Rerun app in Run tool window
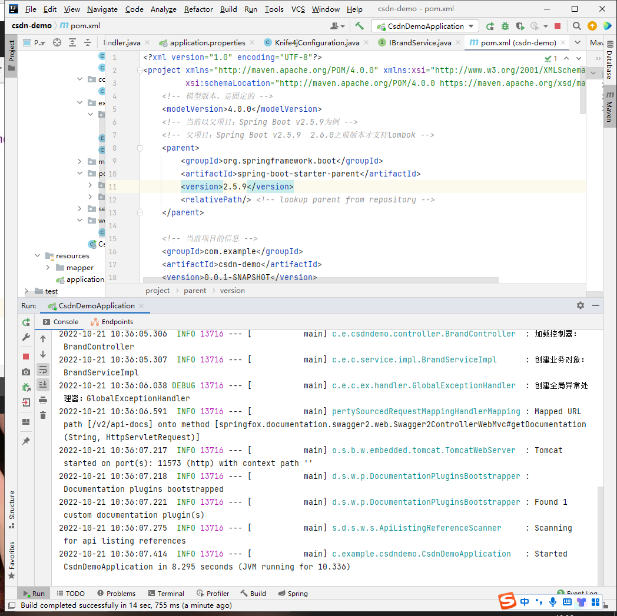The height and width of the screenshot is (616, 617). click(26, 322)
